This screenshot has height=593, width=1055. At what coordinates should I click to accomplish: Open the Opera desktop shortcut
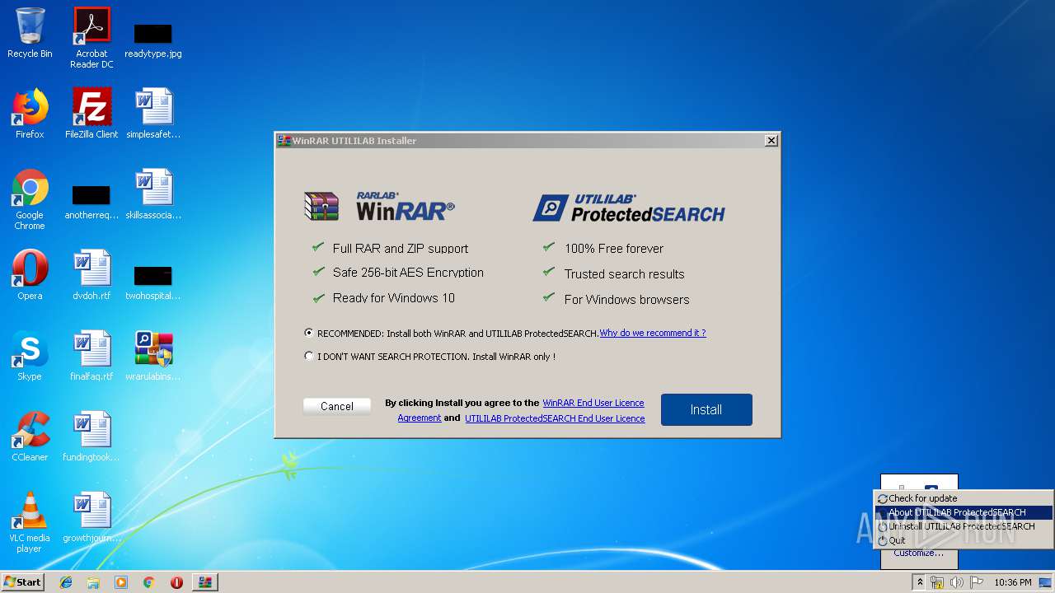click(30, 275)
